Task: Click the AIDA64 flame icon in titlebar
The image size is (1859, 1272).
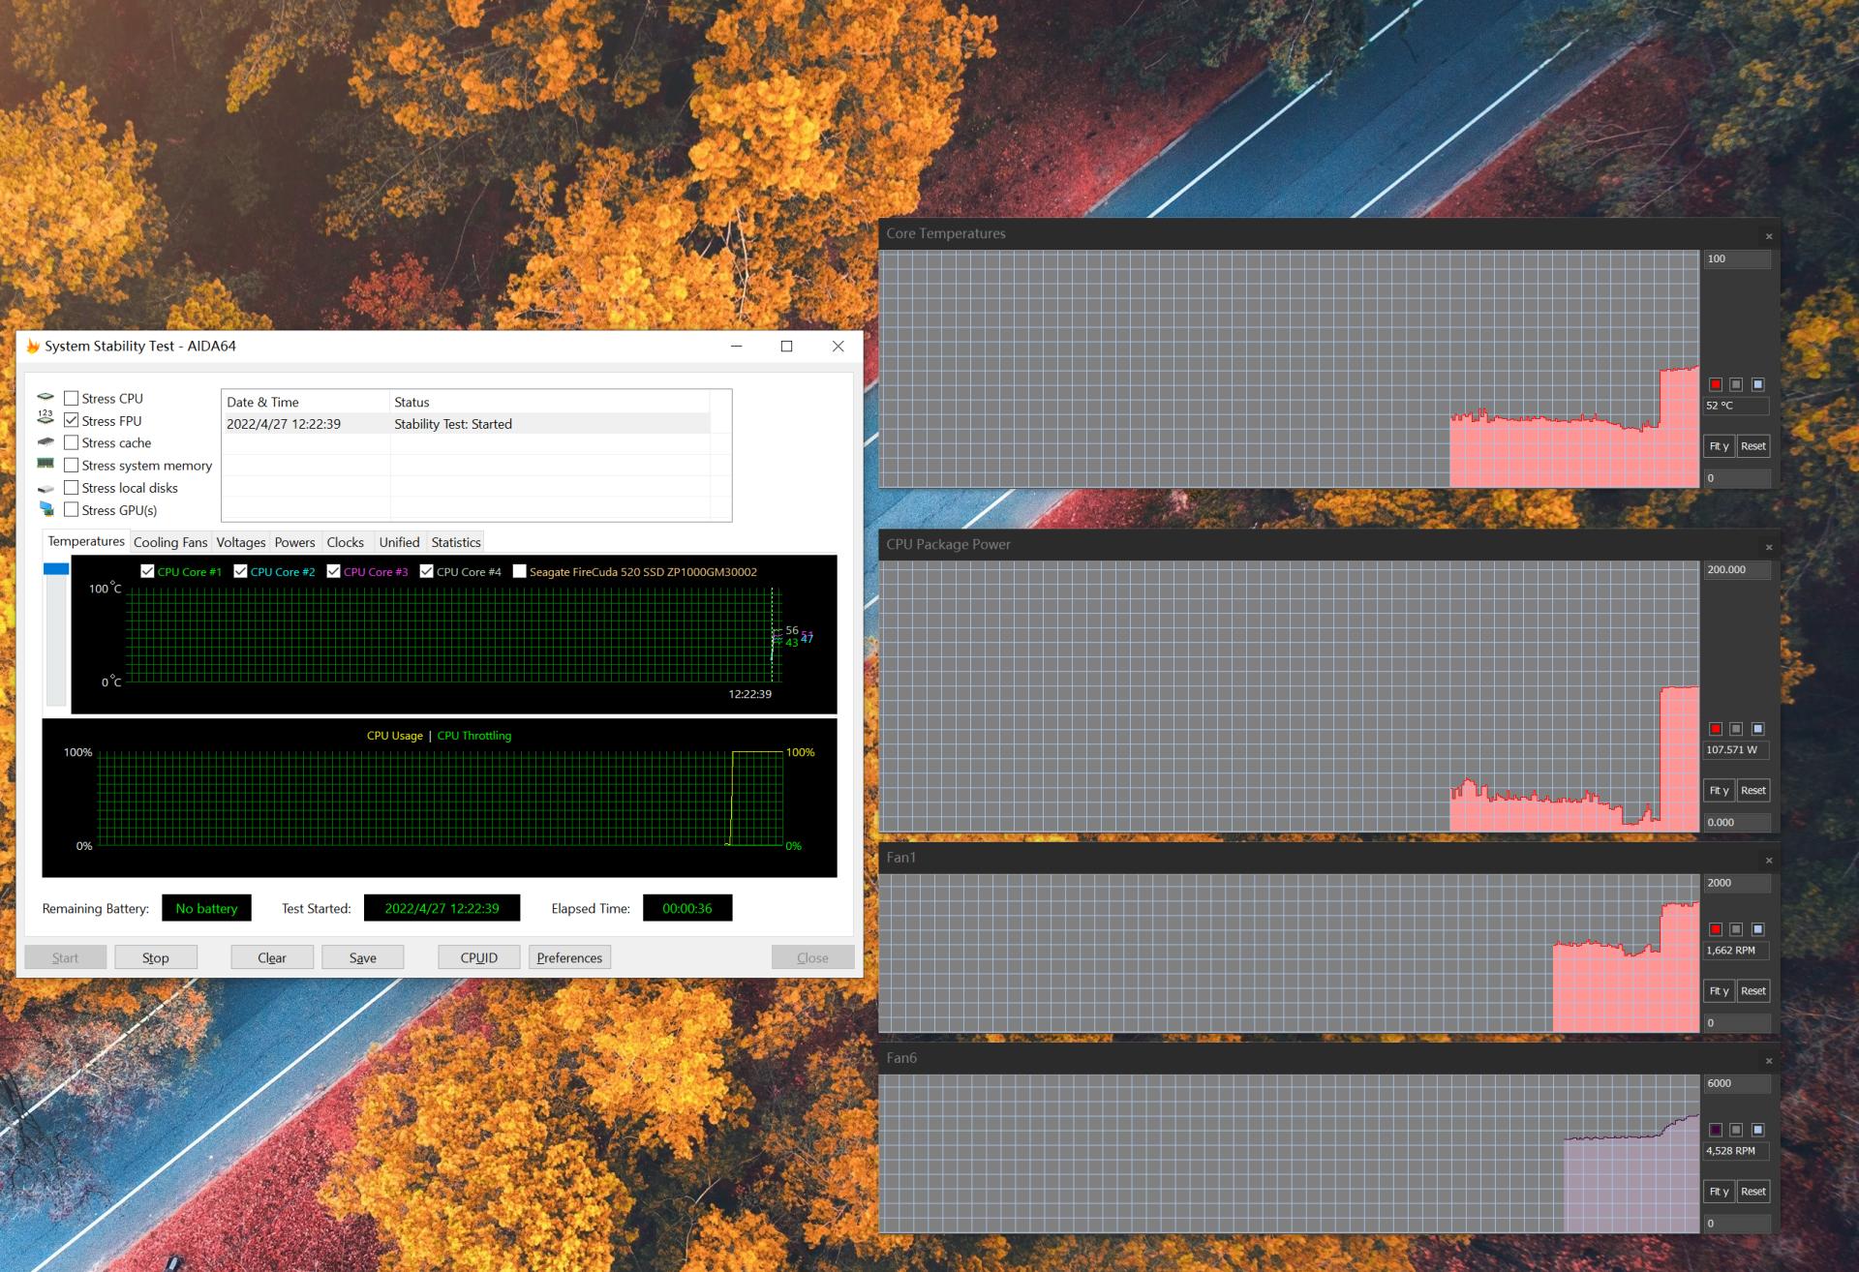Action: 32,346
